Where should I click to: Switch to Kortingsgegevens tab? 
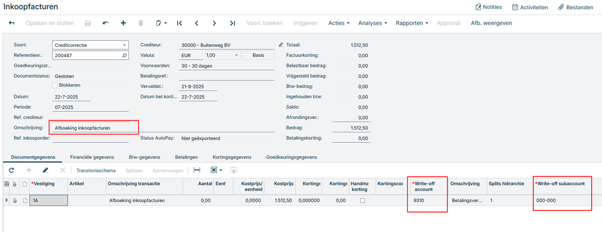click(232, 157)
